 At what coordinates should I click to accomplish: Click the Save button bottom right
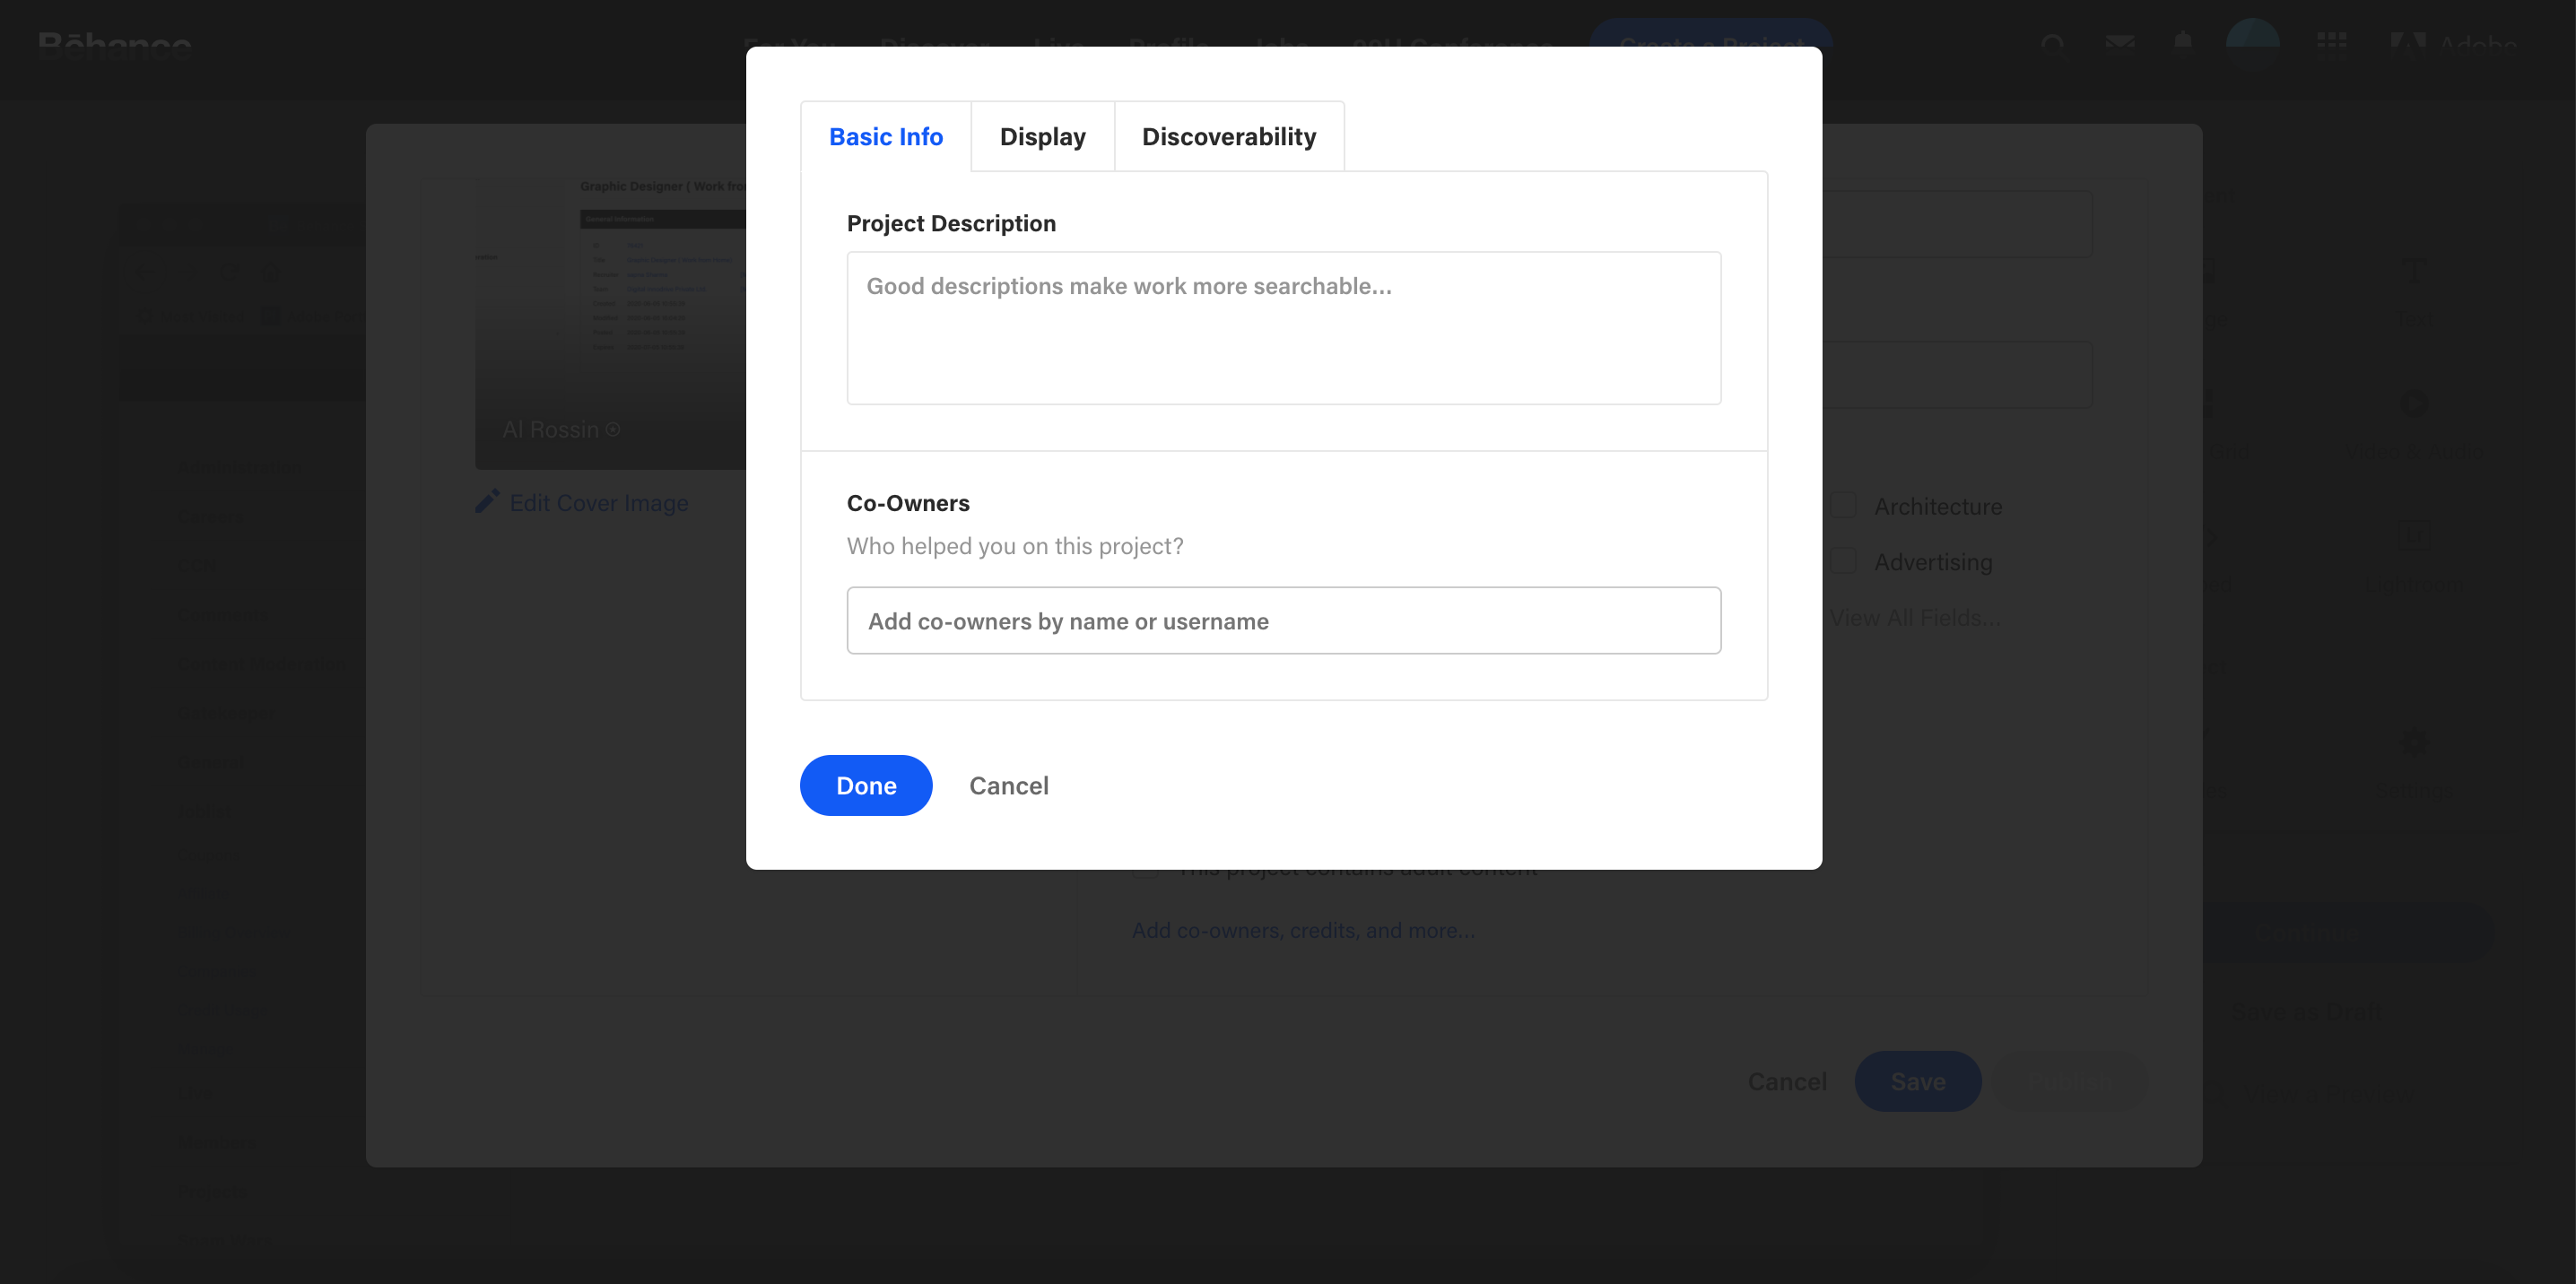pos(1918,1079)
